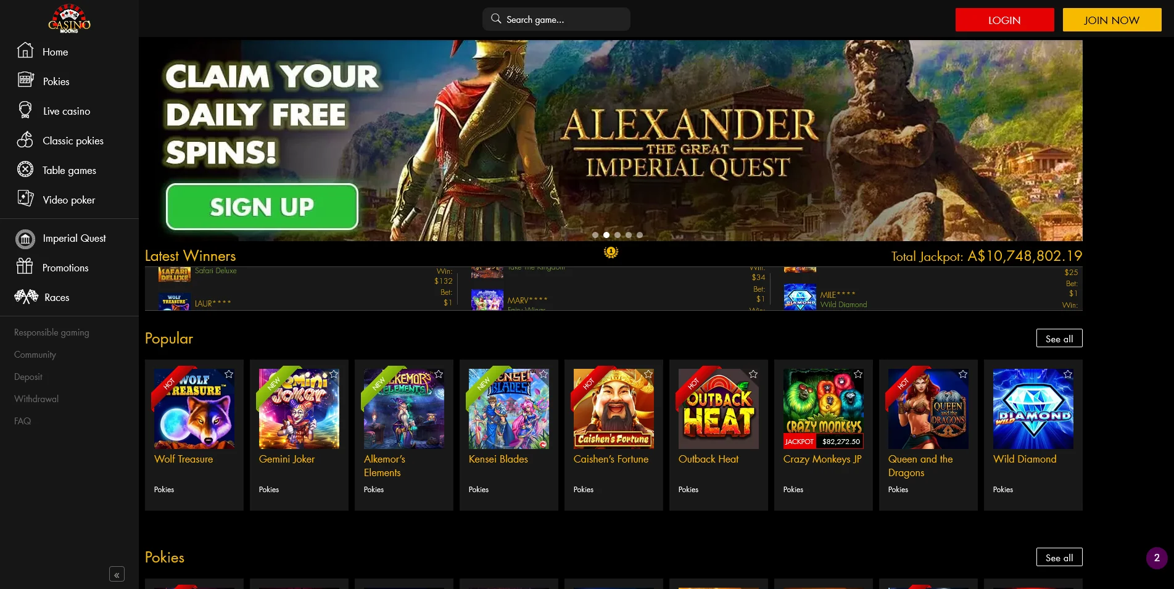Image resolution: width=1174 pixels, height=589 pixels.
Task: Collapse the sidebar with double-chevron button
Action: point(117,575)
